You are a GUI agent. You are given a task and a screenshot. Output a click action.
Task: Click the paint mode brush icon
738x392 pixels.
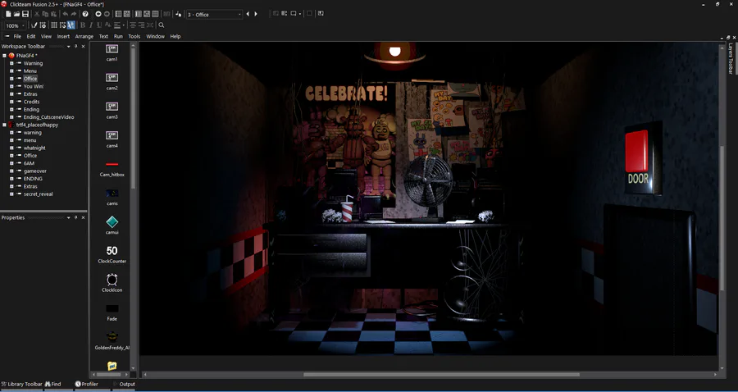tap(34, 25)
